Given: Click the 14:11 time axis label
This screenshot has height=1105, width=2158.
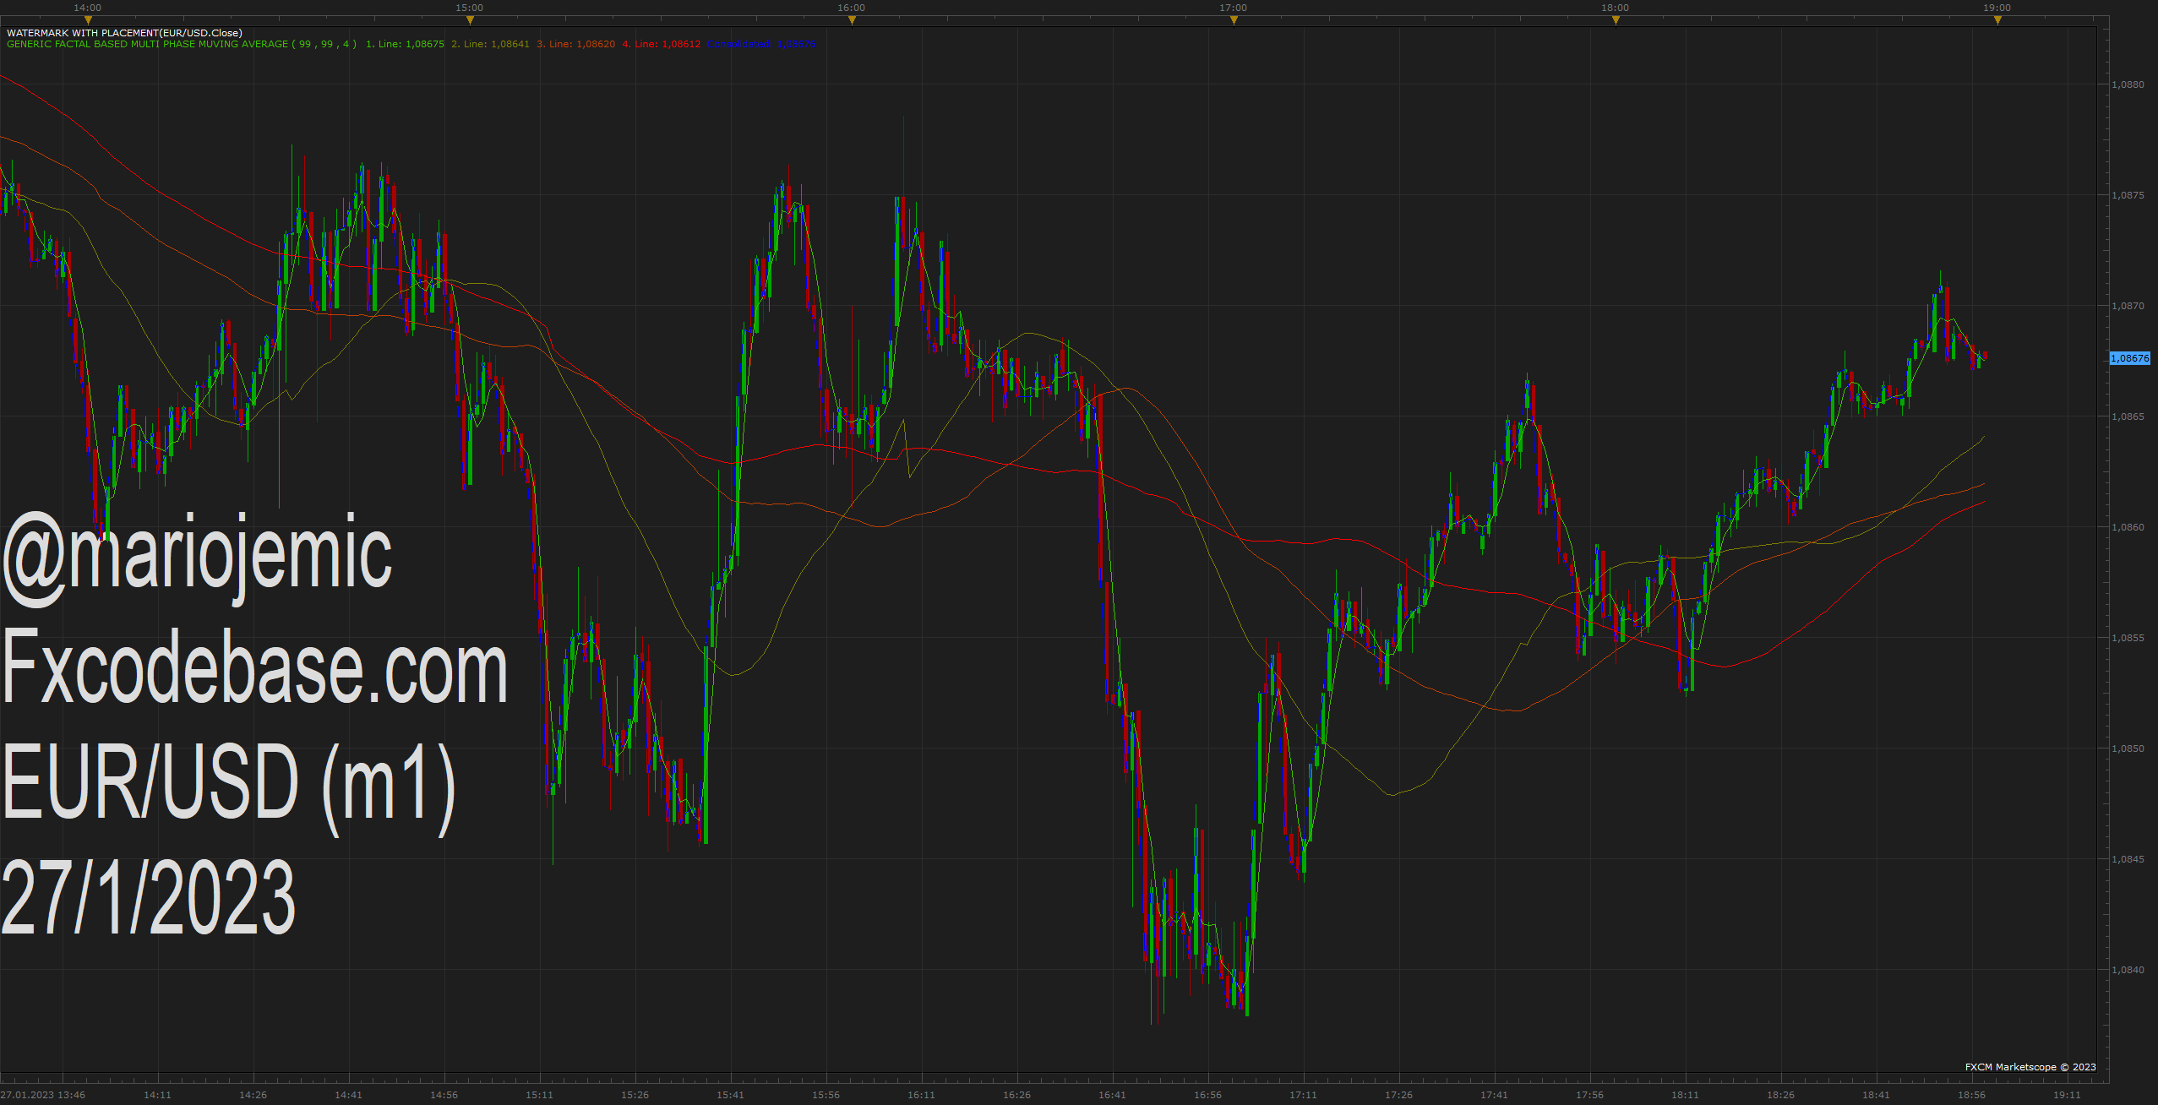Looking at the screenshot, I should point(157,1095).
